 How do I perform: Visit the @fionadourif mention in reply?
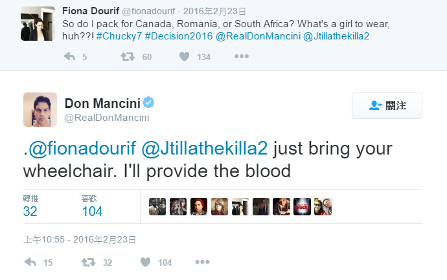[x=84, y=147]
